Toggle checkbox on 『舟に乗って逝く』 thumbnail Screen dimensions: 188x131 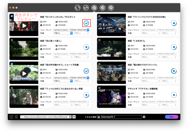12,40
